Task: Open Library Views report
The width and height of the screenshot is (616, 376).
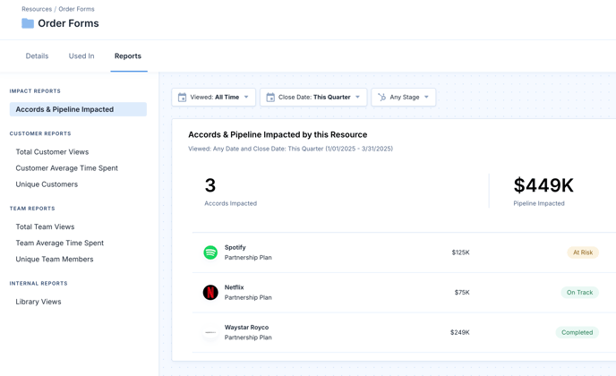Action: (38, 302)
